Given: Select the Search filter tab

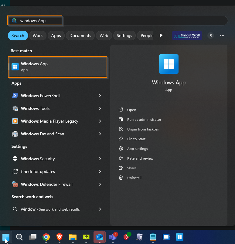Looking at the screenshot, I should pyautogui.click(x=18, y=36).
